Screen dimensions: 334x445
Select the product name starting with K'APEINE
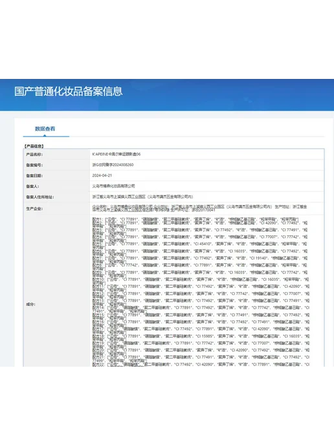(x=116, y=154)
